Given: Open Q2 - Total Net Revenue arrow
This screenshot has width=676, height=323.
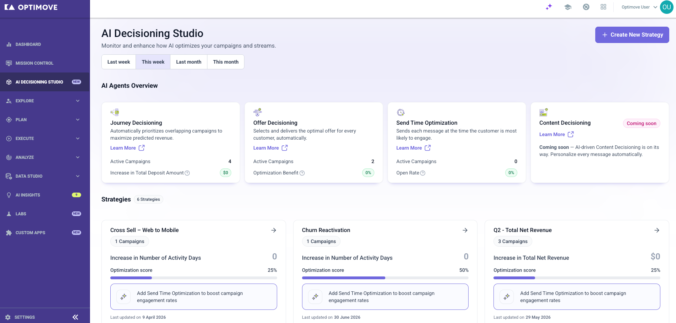Looking at the screenshot, I should click(x=657, y=230).
